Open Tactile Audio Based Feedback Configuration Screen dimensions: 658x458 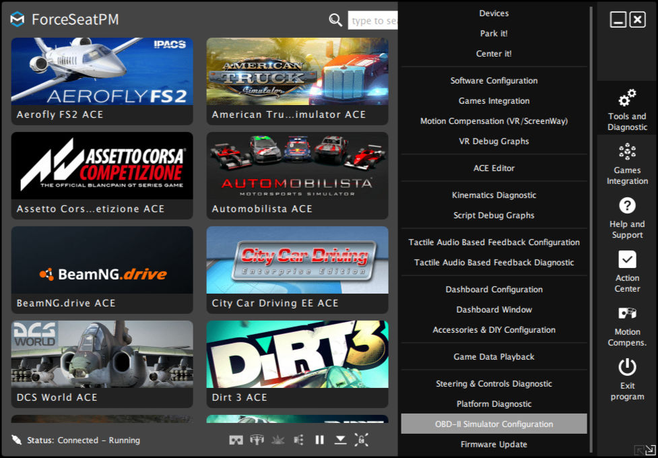(x=494, y=242)
